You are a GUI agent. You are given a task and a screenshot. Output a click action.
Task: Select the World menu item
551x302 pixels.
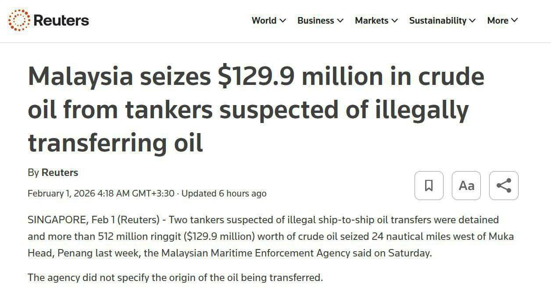[264, 21]
